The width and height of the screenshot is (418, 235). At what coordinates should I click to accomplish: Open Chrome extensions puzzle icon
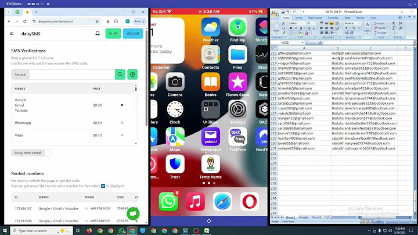click(116, 22)
